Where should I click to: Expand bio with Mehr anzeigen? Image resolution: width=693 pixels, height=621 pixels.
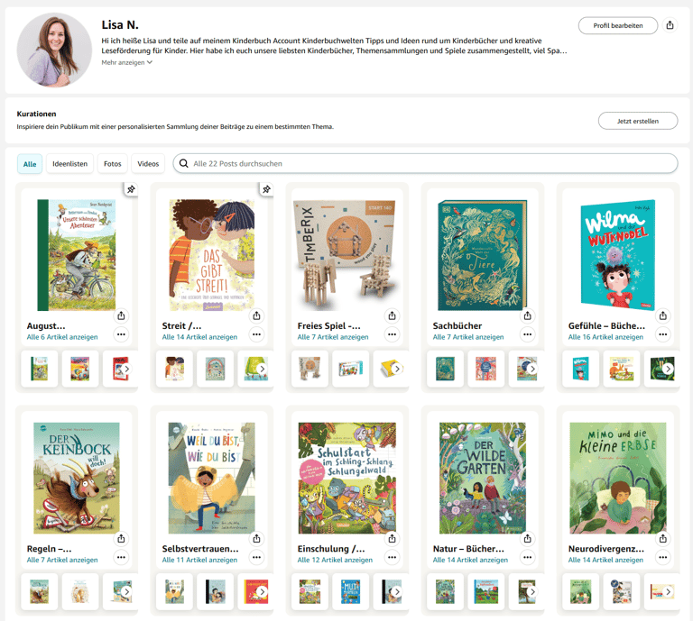pos(127,62)
